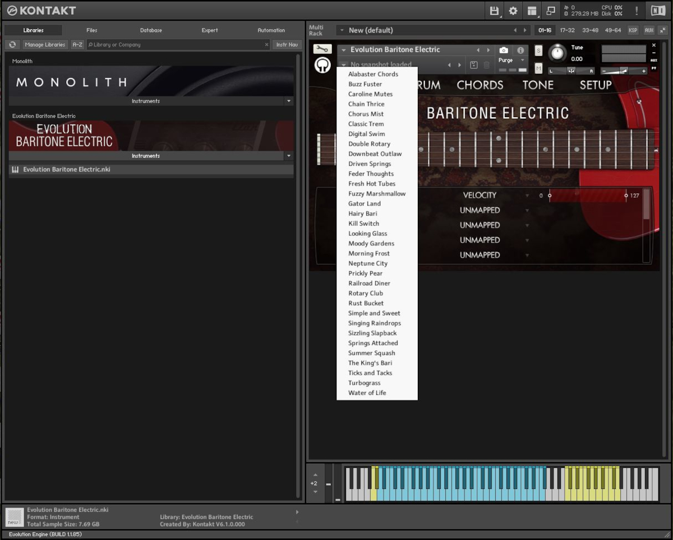This screenshot has width=673, height=540.
Task: Click the Tune knob
Action: pos(557,53)
